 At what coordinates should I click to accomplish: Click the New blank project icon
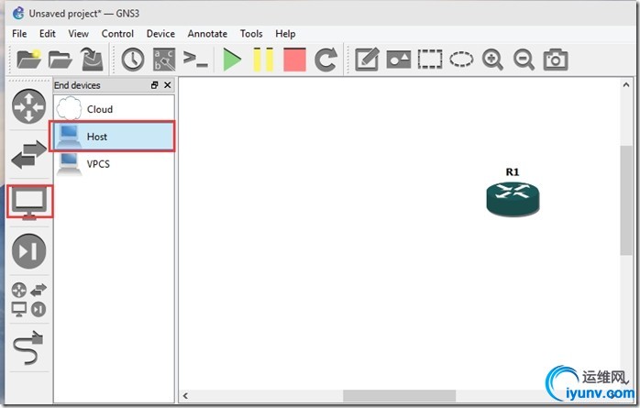(x=28, y=60)
